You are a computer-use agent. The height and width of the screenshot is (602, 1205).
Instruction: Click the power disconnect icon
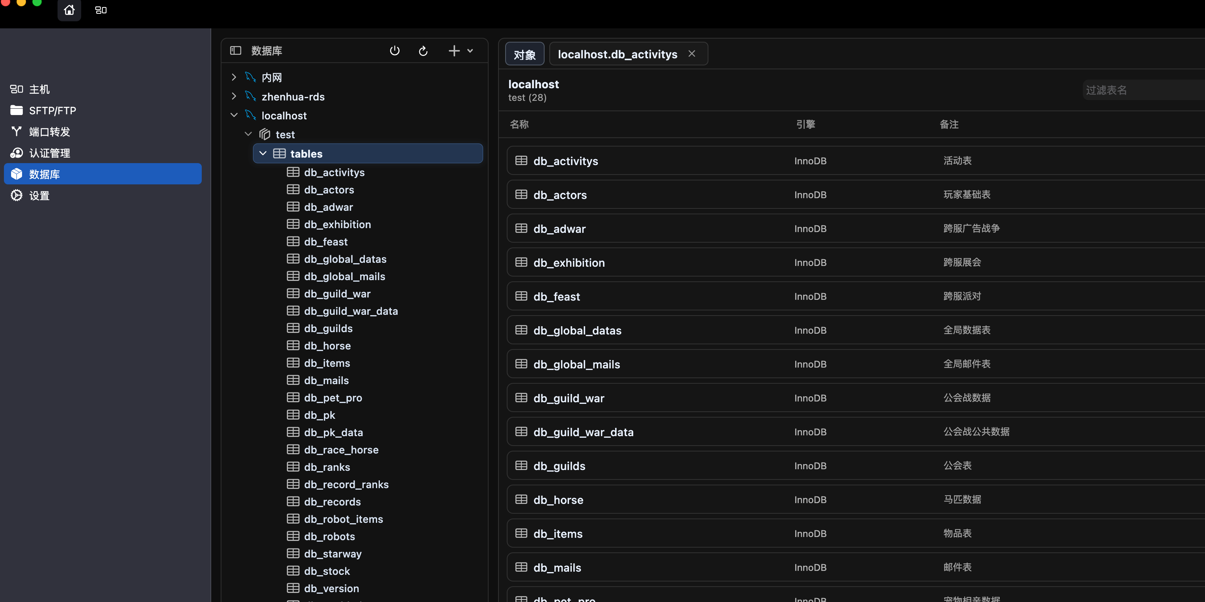pyautogui.click(x=394, y=50)
